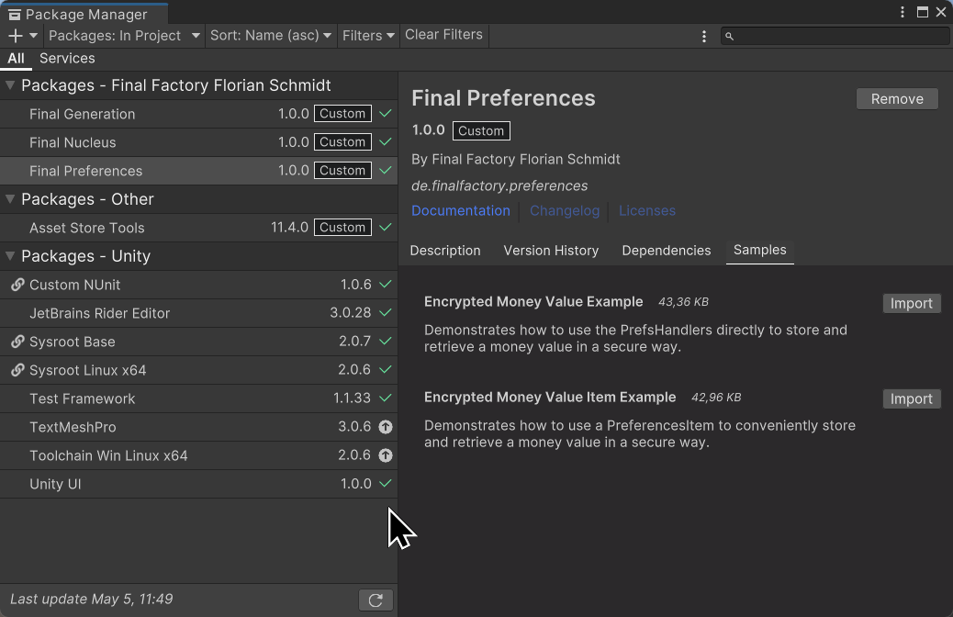953x617 pixels.
Task: Collapse the Final Factory Florian Schmidt packages group
Action: [10, 85]
